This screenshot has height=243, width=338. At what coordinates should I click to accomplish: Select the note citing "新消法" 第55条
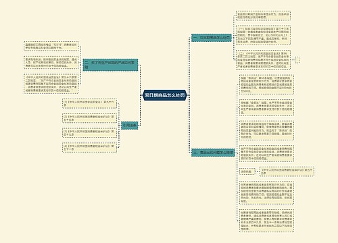point(266,84)
